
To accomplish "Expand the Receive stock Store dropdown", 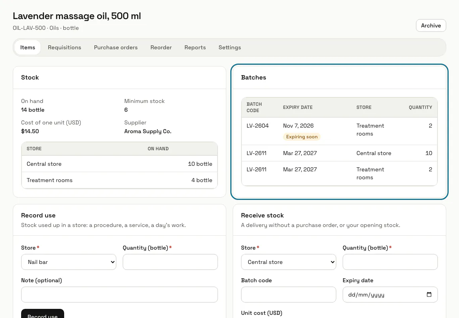I will pyautogui.click(x=288, y=262).
